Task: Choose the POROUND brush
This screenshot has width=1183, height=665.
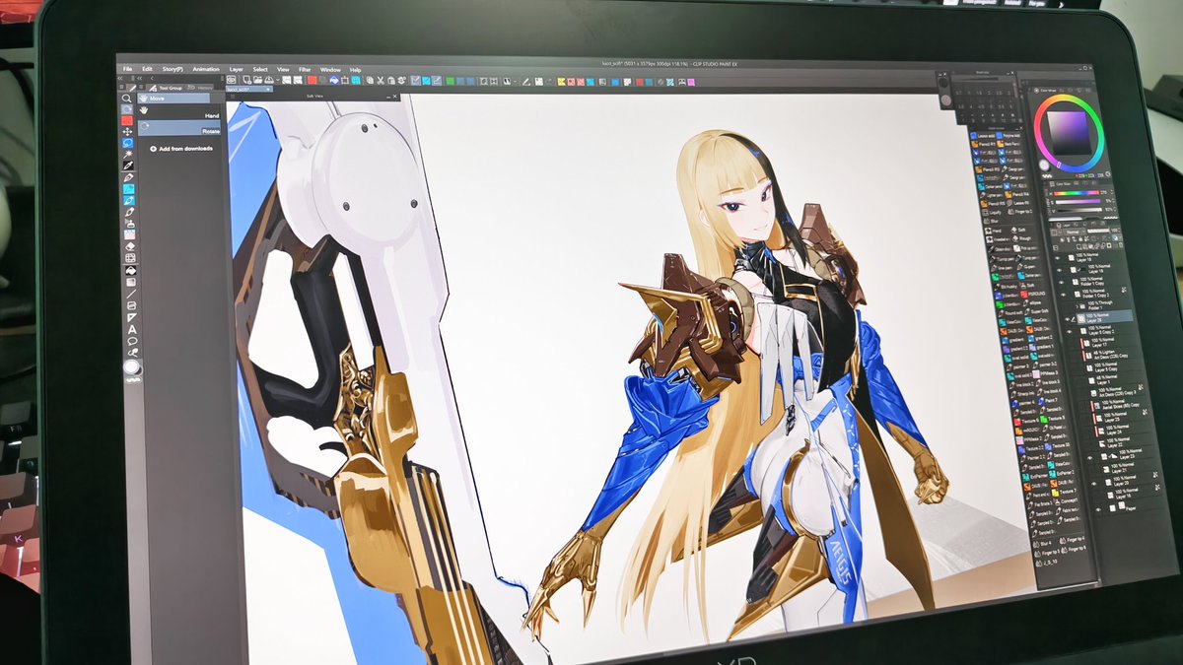Action: [x=1032, y=294]
